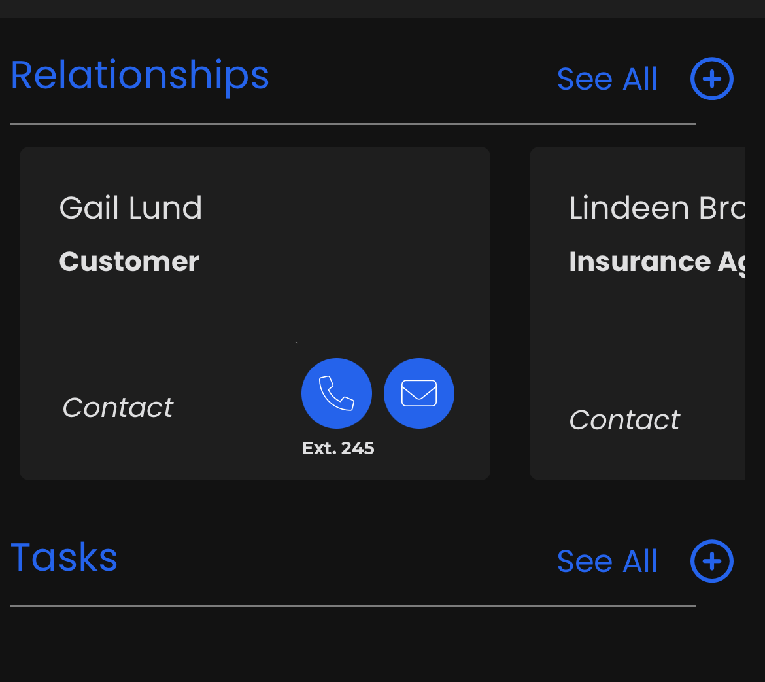
Task: Email Gail Lund using the envelope icon
Action: 419,393
